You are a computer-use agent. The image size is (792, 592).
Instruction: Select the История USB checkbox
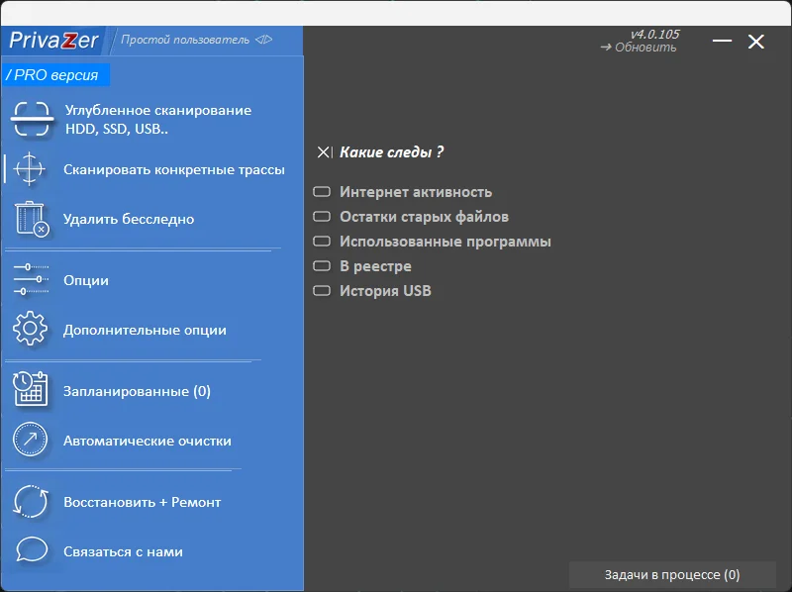point(322,291)
